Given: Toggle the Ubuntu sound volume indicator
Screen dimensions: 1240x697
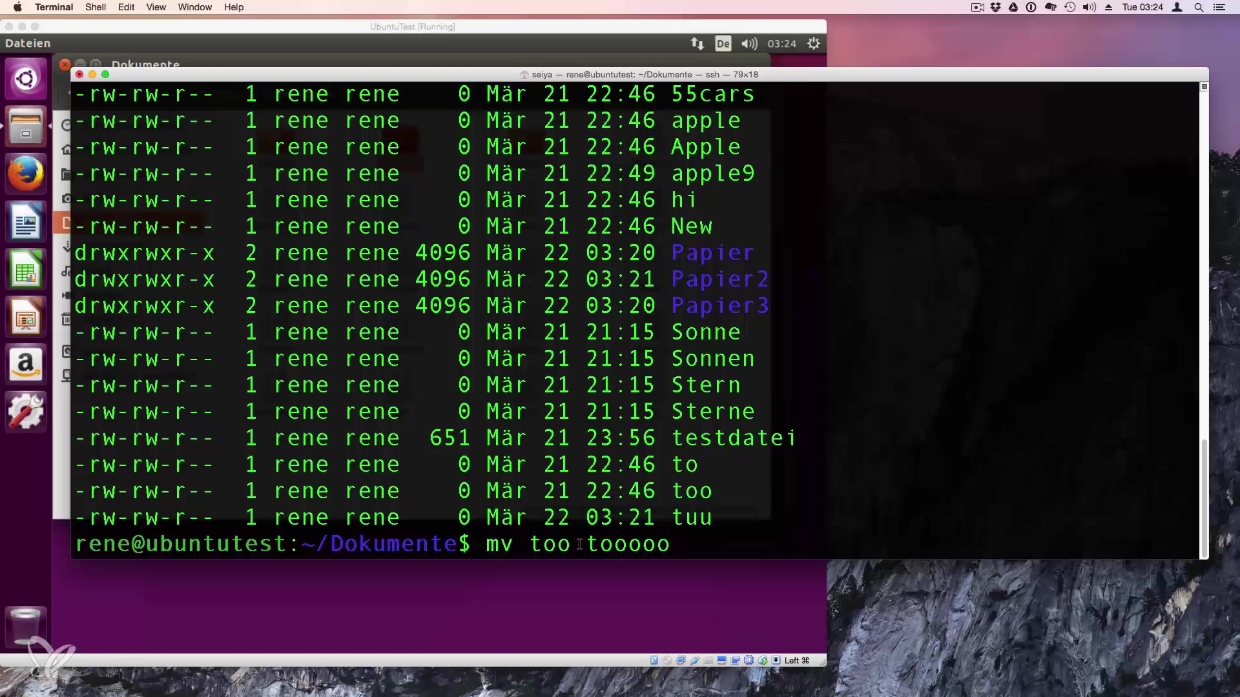Looking at the screenshot, I should pyautogui.click(x=749, y=43).
